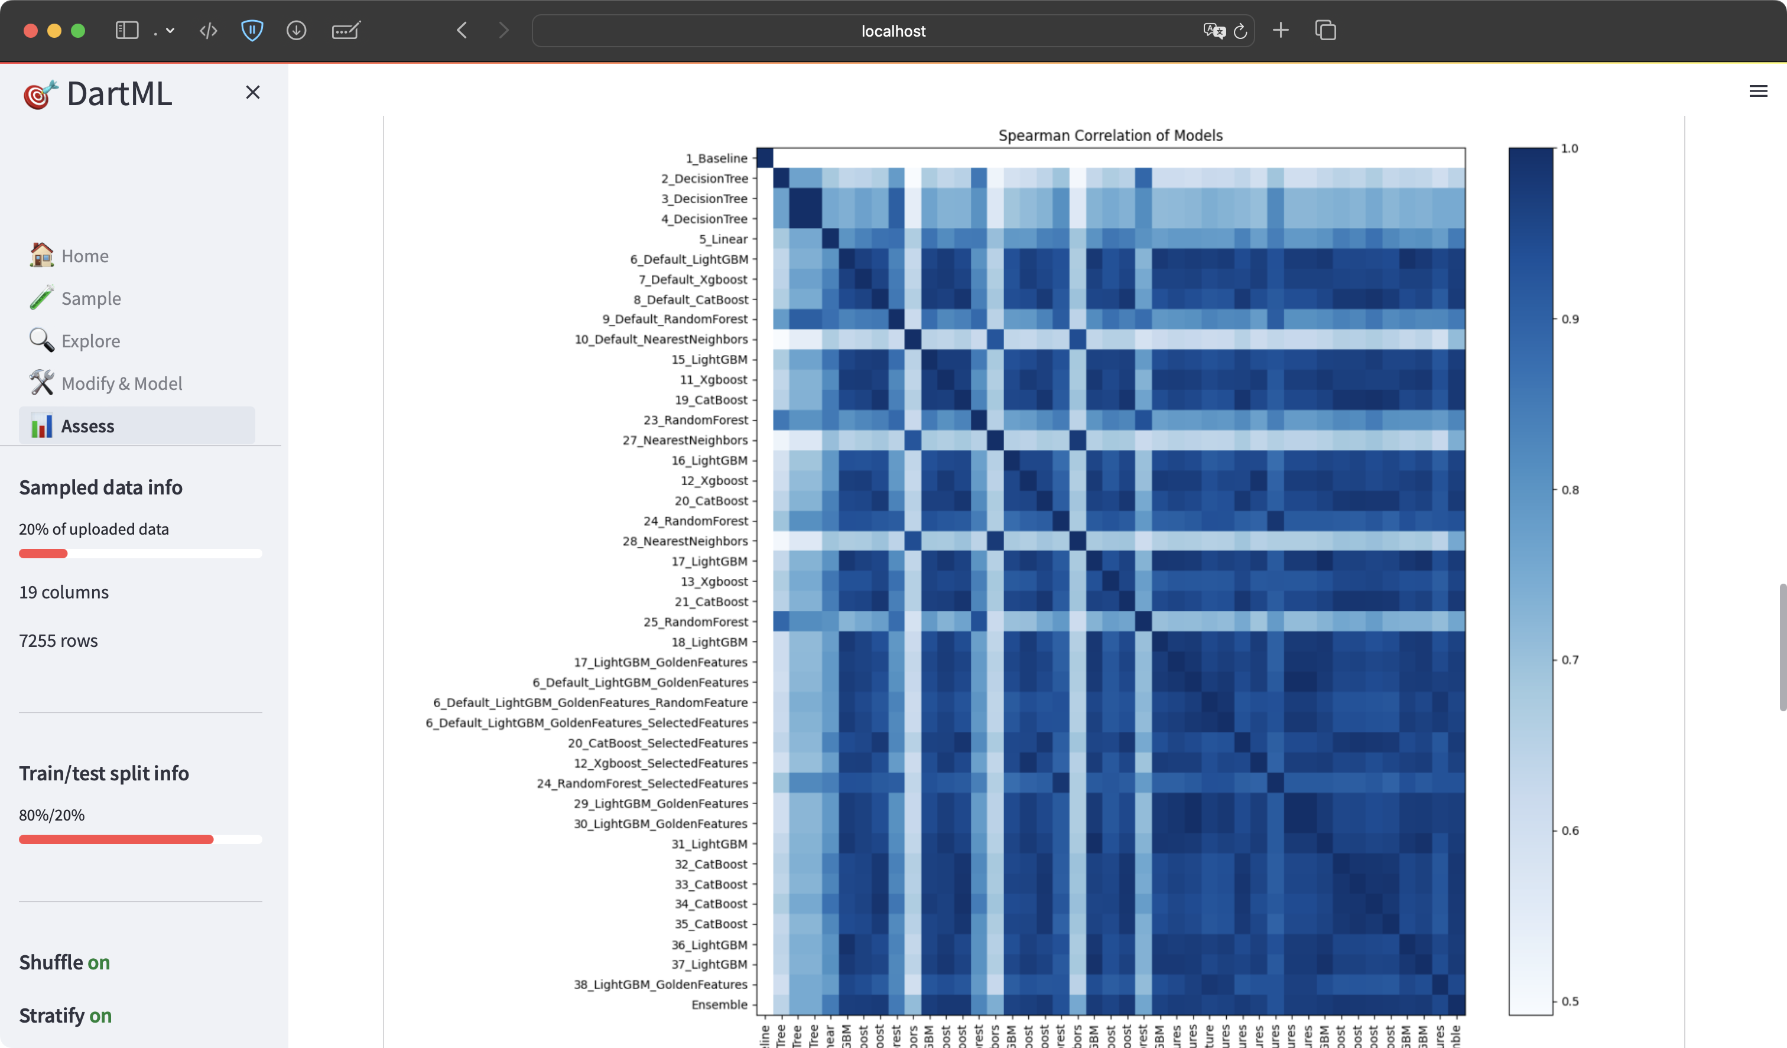Viewport: 1787px width, 1048px height.
Task: Close the DartML sidebar with X
Action: [x=252, y=92]
